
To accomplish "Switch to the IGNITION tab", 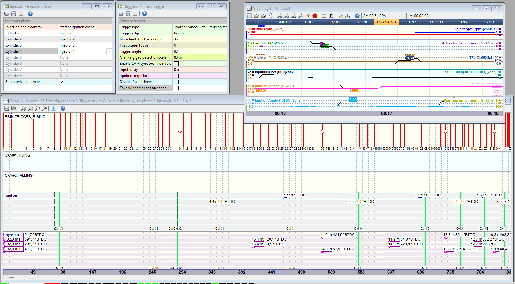I will click(x=284, y=22).
